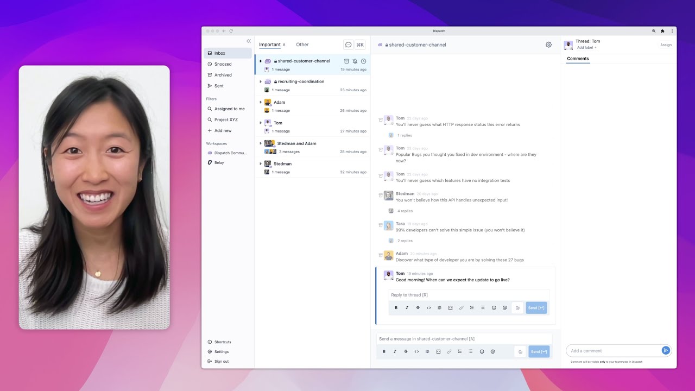
Task: Insert a numbered list in the thread reply toolbar
Action: (x=472, y=308)
